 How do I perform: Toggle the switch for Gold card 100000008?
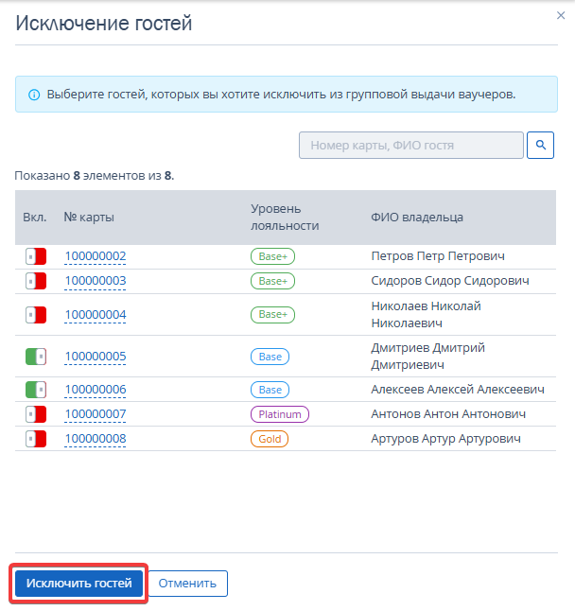point(36,439)
